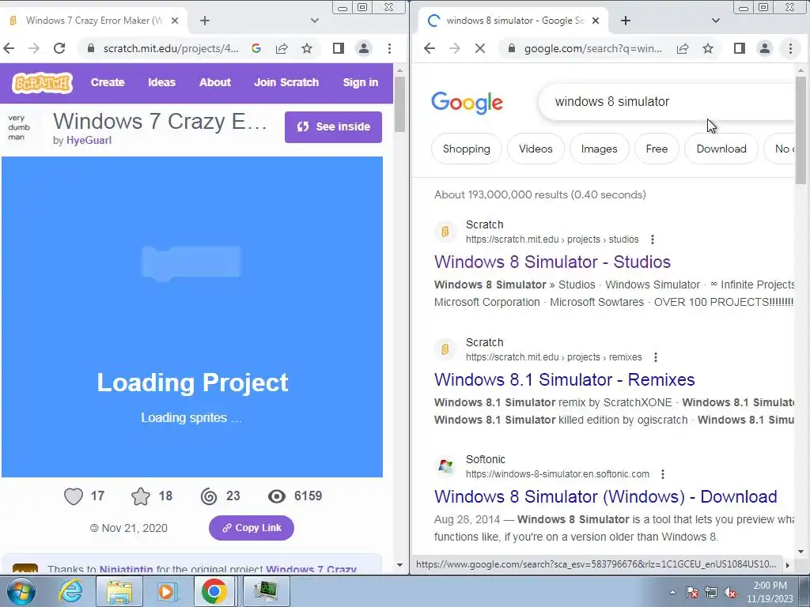The width and height of the screenshot is (810, 607).
Task: Click the muted volume tray icon
Action: (730, 593)
